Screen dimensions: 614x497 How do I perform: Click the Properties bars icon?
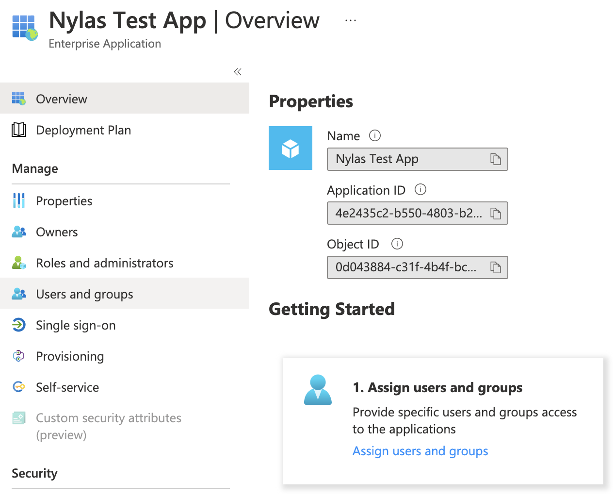click(19, 200)
